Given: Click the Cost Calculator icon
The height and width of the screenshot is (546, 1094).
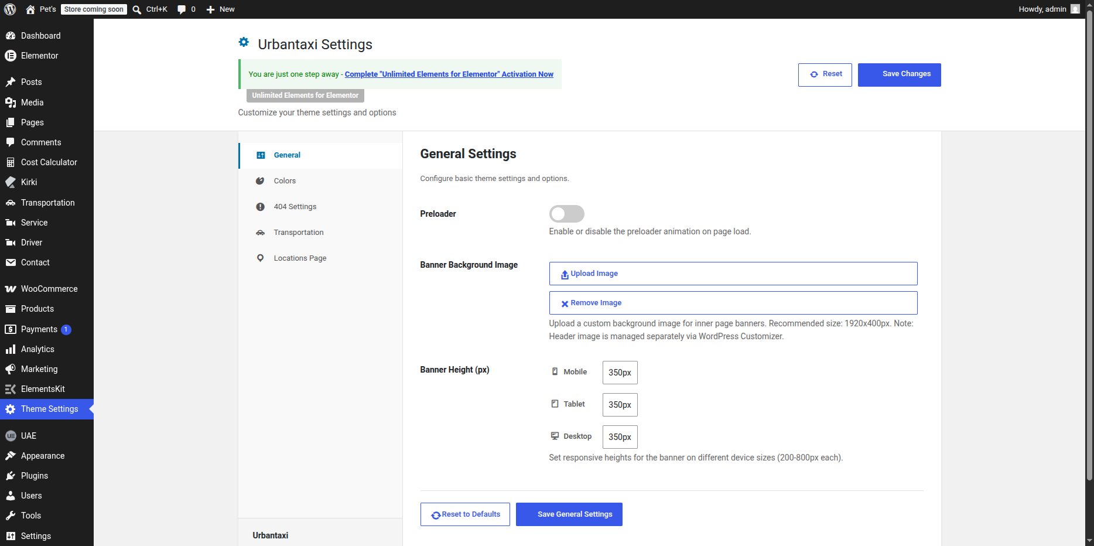Looking at the screenshot, I should tap(11, 162).
